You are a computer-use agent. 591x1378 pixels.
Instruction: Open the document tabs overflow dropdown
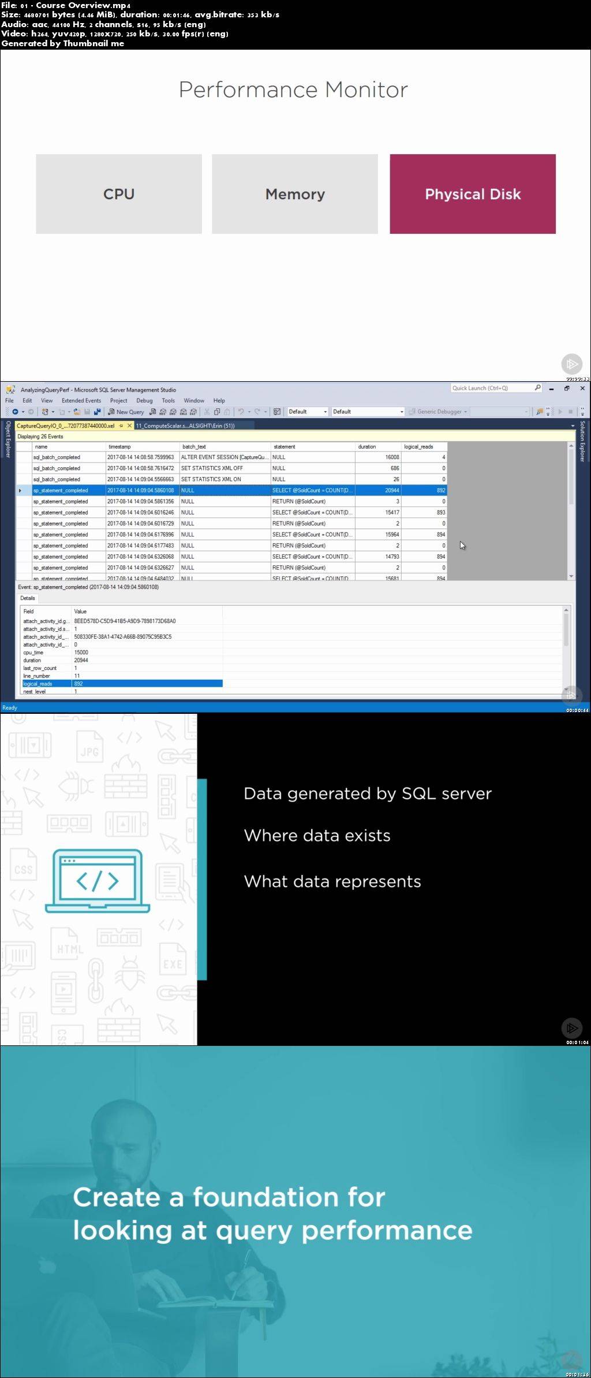(x=573, y=426)
